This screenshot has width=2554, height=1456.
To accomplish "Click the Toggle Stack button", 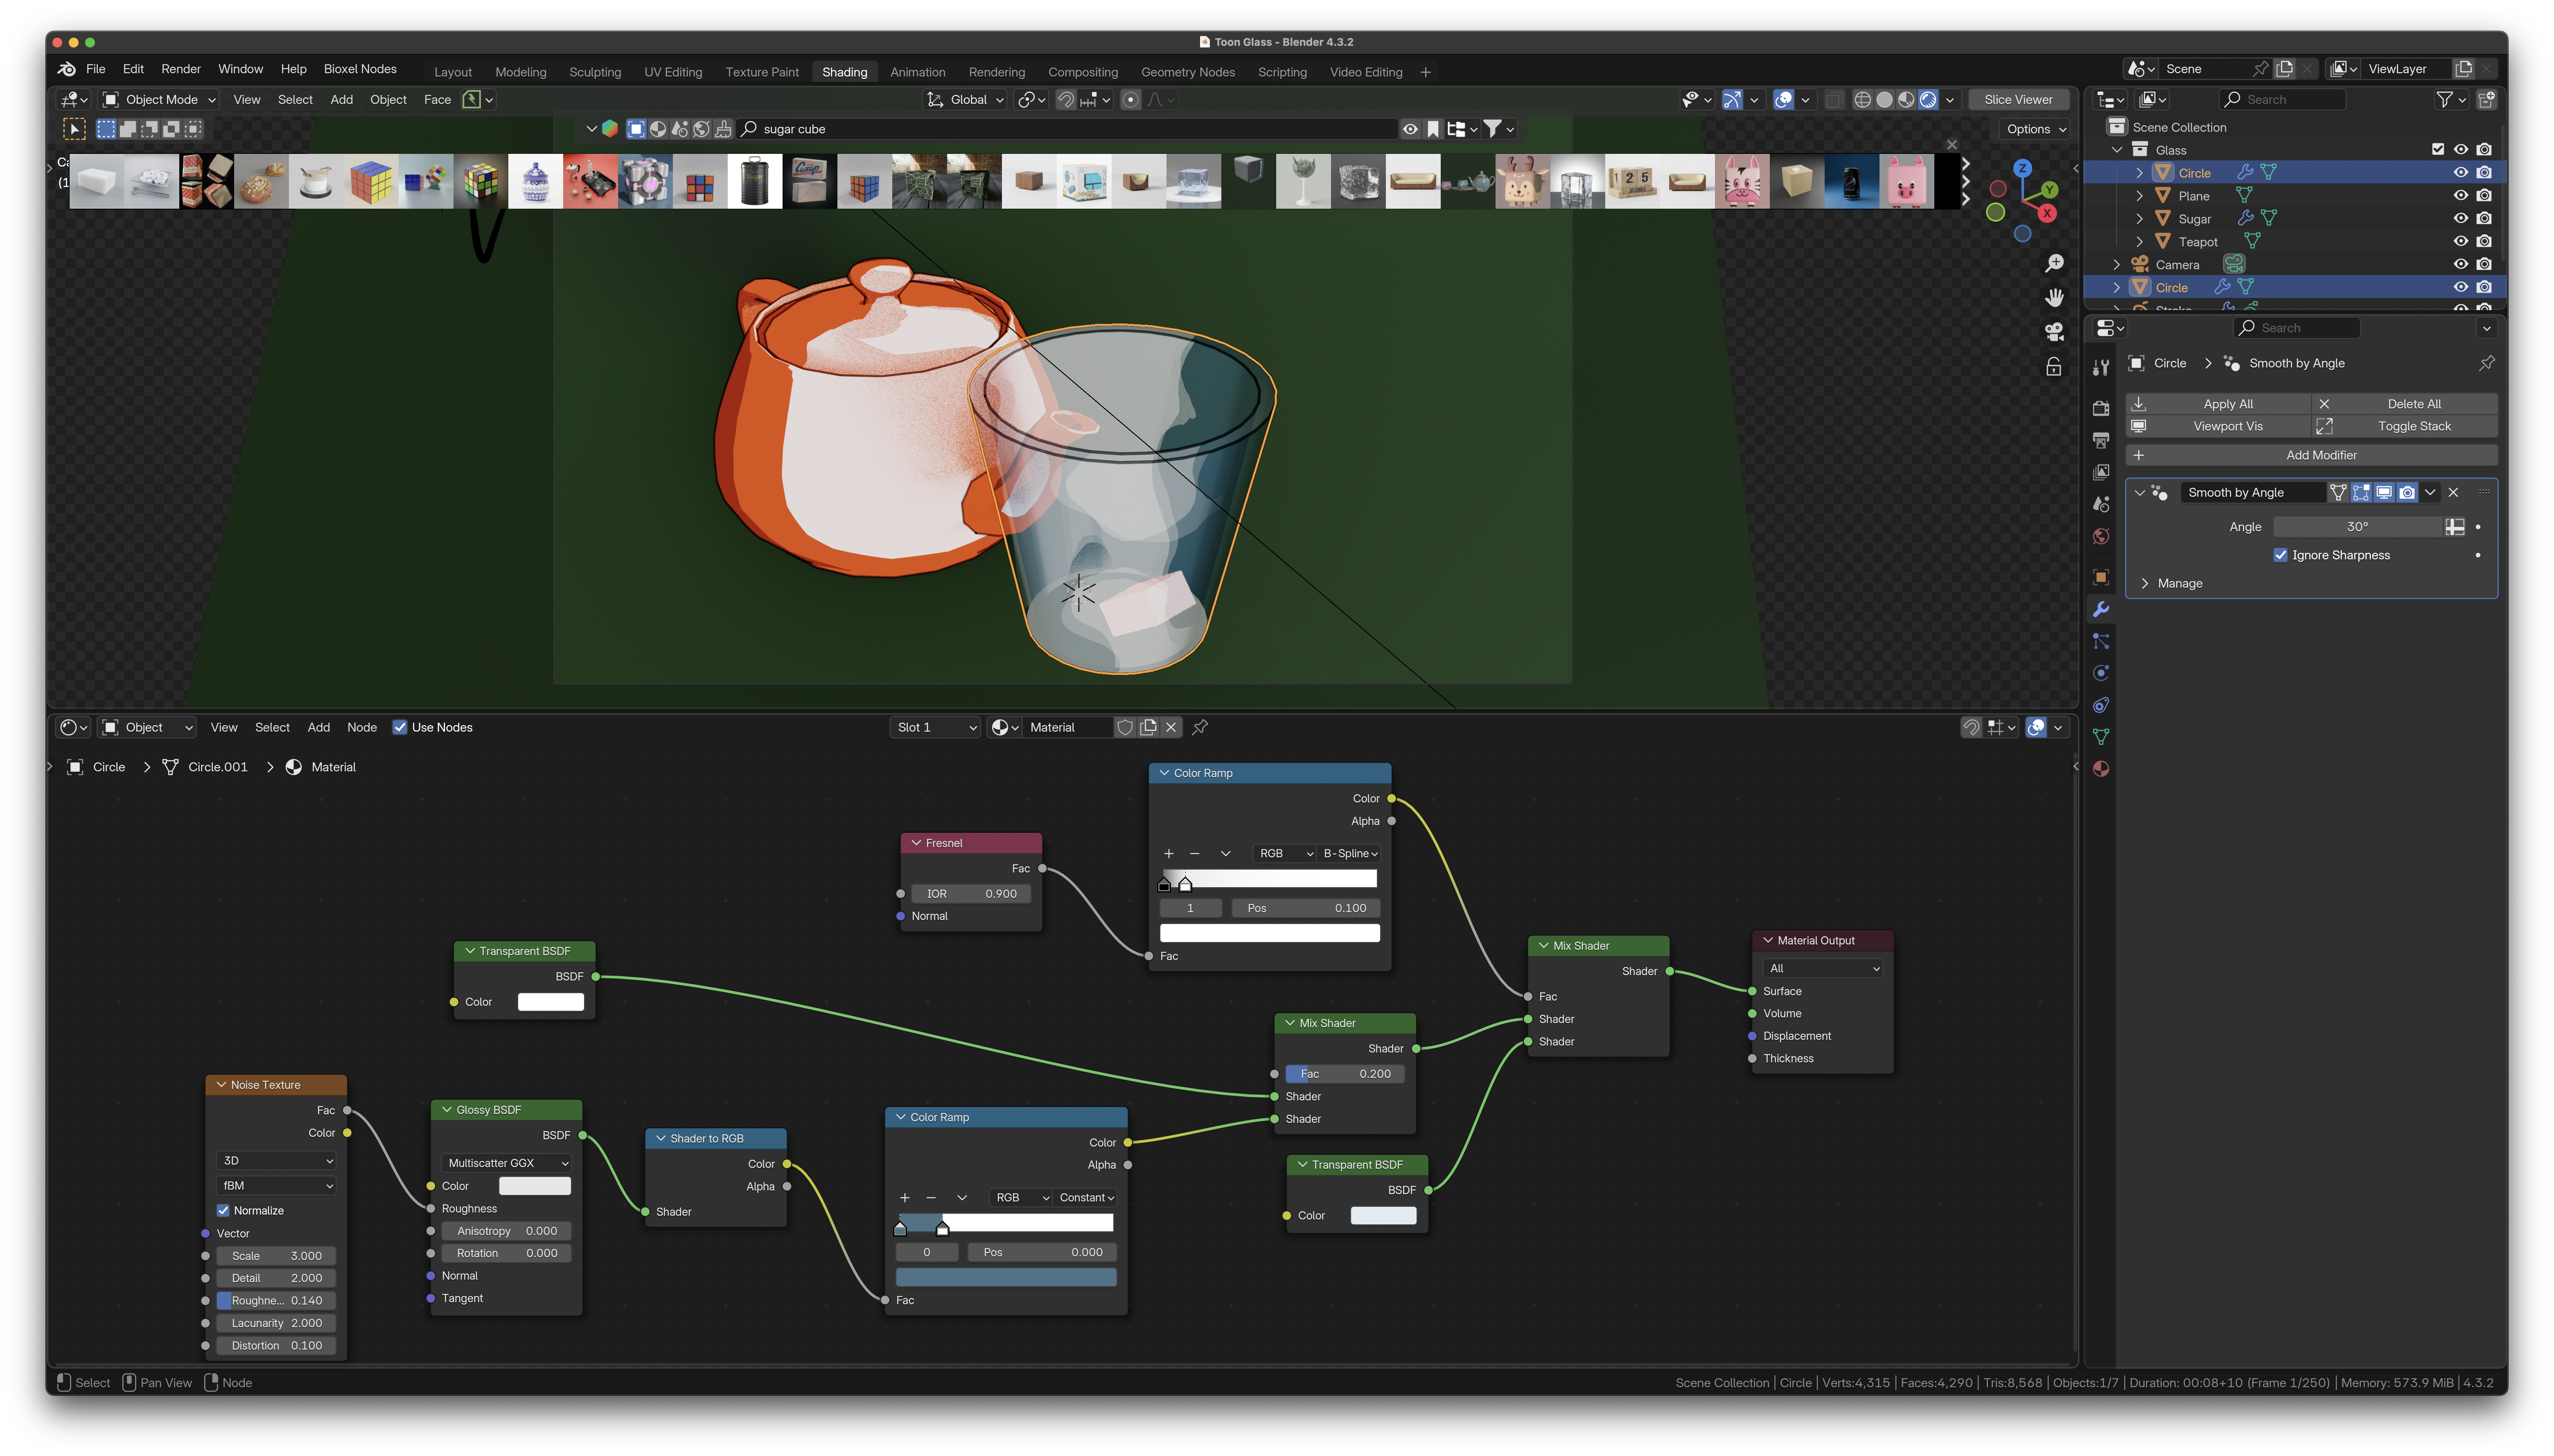I will click(2405, 426).
